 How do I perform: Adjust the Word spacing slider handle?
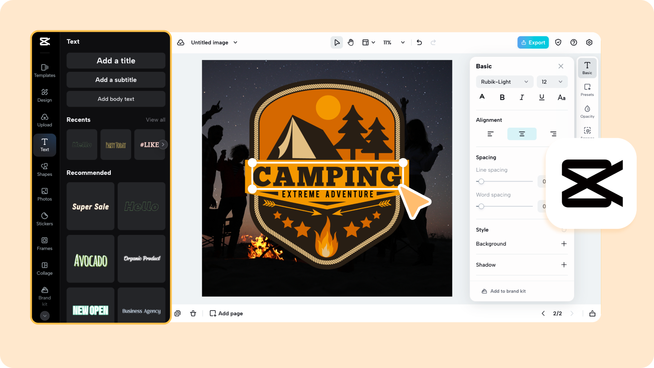[x=481, y=206]
